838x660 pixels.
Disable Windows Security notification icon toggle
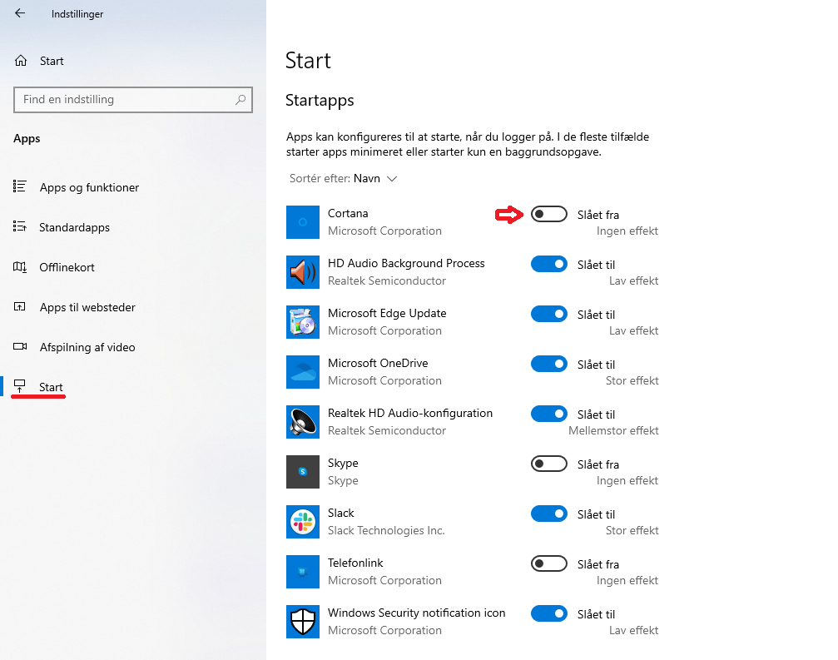(549, 613)
